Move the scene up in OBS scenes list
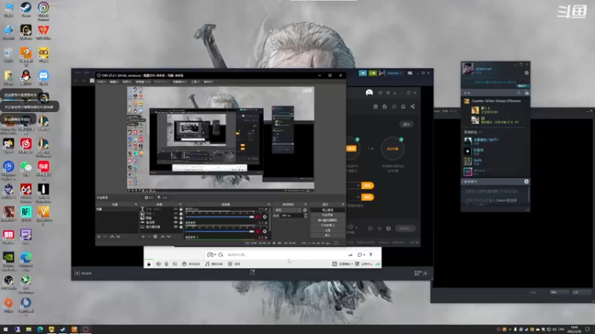The height and width of the screenshot is (334, 595). [112, 237]
